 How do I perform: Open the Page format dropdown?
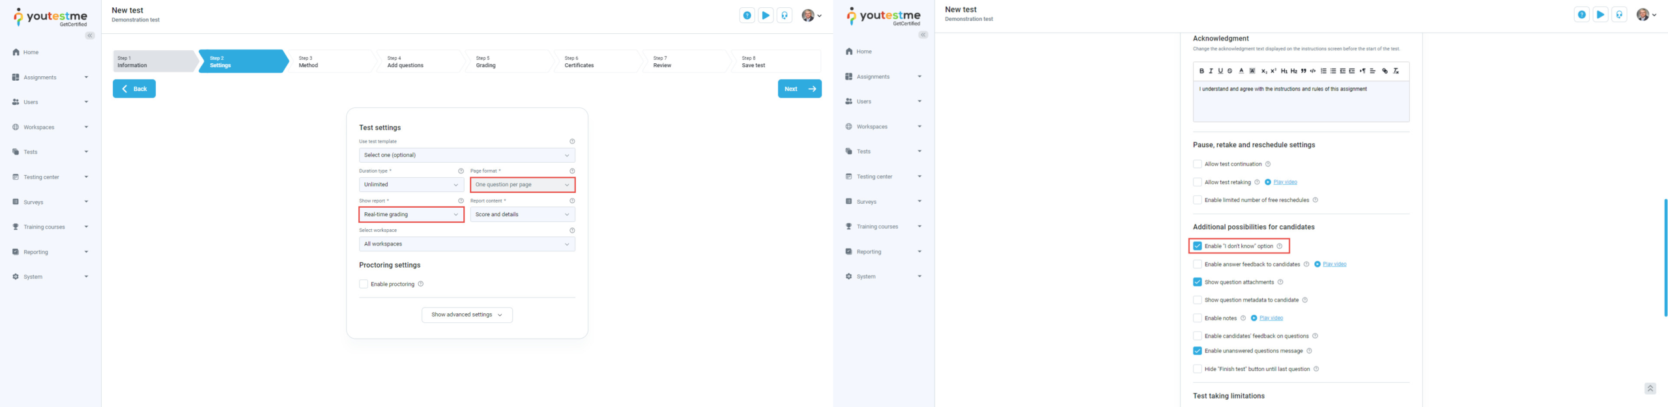coord(522,185)
